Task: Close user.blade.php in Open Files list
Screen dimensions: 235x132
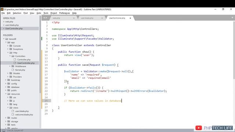Action: point(4,25)
